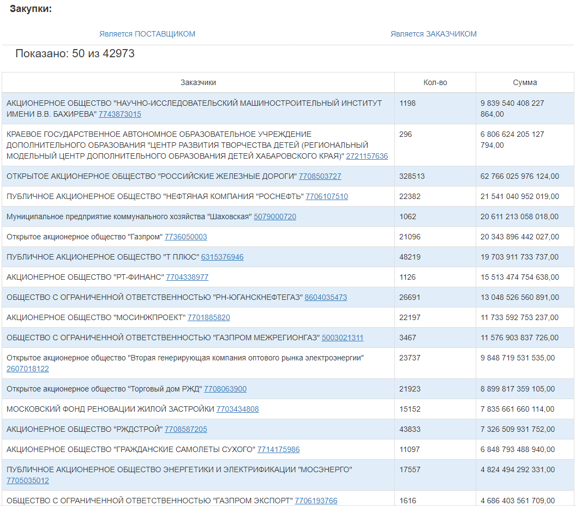Open Мосинжпроект INN link 7701885820
The image size is (576, 506).
pos(208,318)
